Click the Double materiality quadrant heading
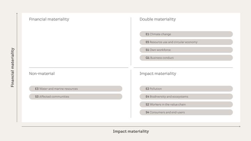The width and height of the screenshot is (251, 141). (158, 19)
